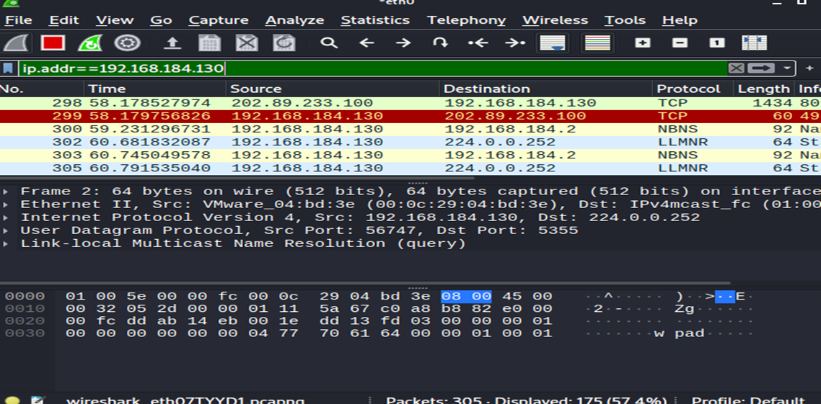Stop the running capture (red square)
821x404 pixels.
[x=53, y=43]
